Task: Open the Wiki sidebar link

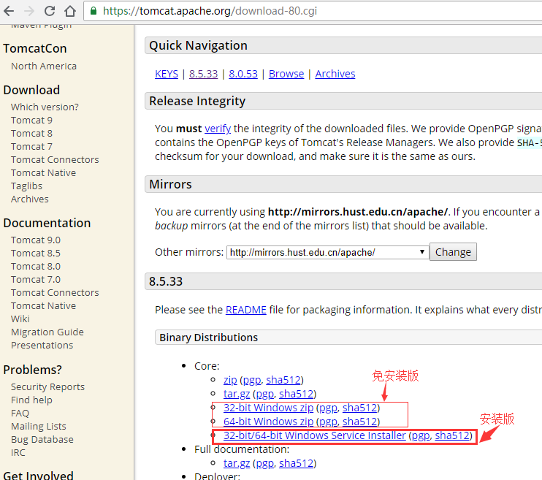Action: (x=20, y=319)
